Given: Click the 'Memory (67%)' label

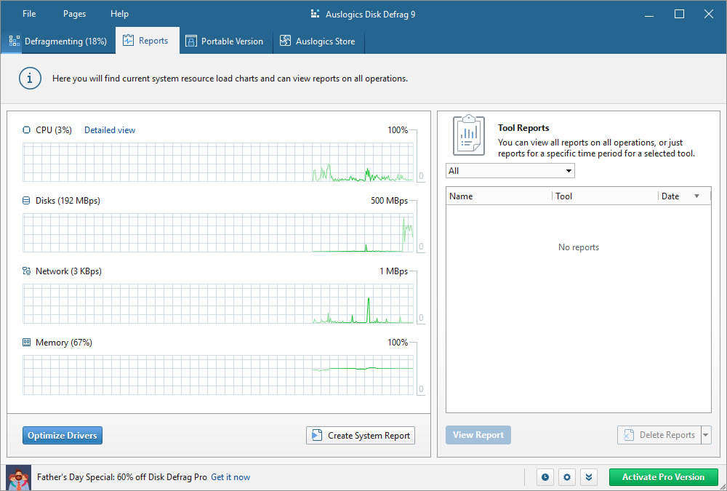Looking at the screenshot, I should (64, 343).
